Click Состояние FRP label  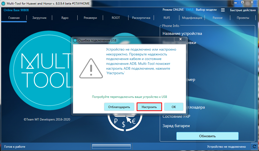pos(176,116)
